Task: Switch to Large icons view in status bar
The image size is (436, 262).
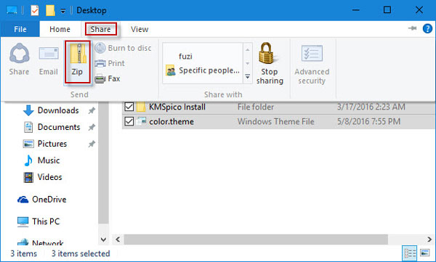Action: [424, 253]
